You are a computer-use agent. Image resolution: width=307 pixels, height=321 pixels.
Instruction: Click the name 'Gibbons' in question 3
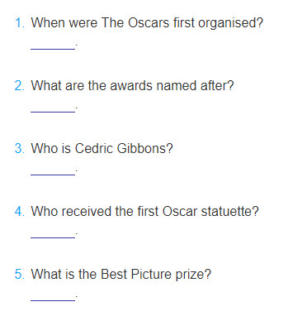coord(144,148)
